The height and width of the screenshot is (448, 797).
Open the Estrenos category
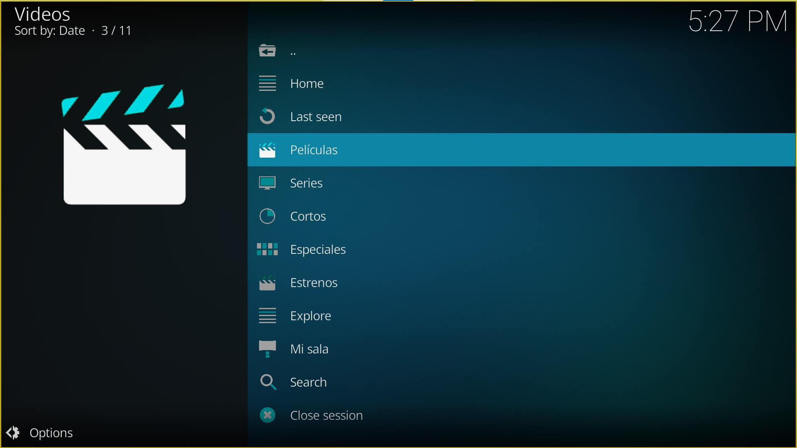click(x=314, y=282)
